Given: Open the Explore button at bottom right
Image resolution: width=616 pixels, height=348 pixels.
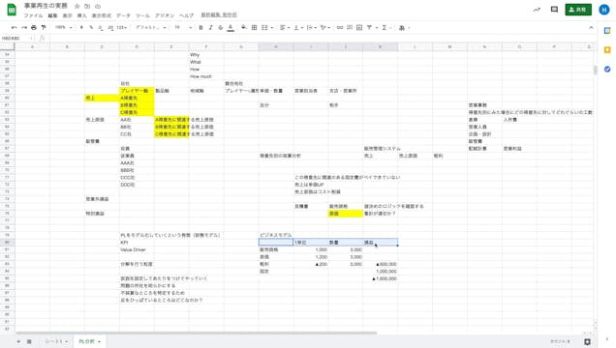Looking at the screenshot, I should 587,342.
